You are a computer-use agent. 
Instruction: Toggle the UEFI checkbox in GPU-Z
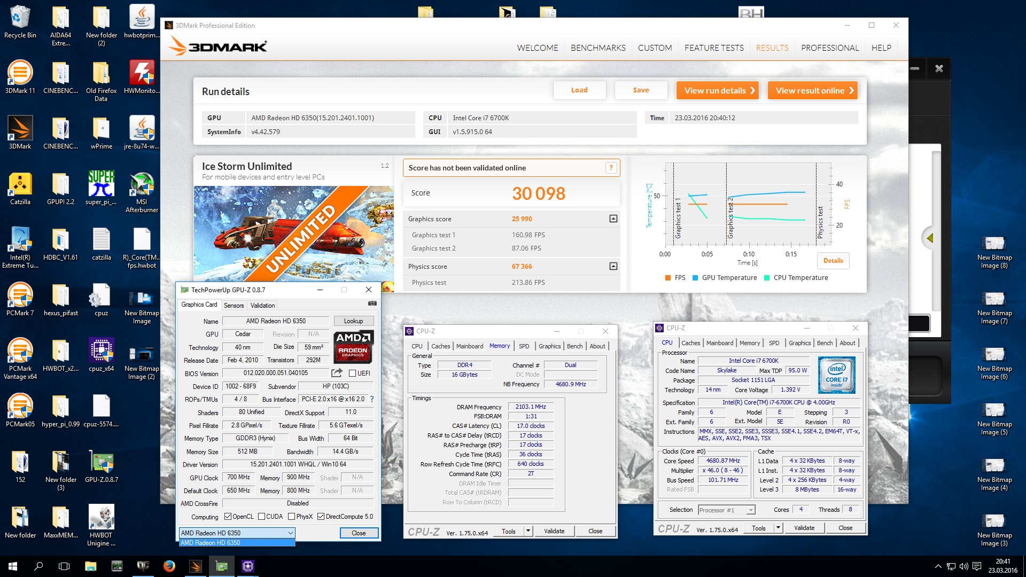pyautogui.click(x=352, y=373)
